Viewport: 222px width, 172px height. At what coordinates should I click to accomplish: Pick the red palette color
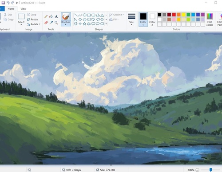tap(174, 15)
